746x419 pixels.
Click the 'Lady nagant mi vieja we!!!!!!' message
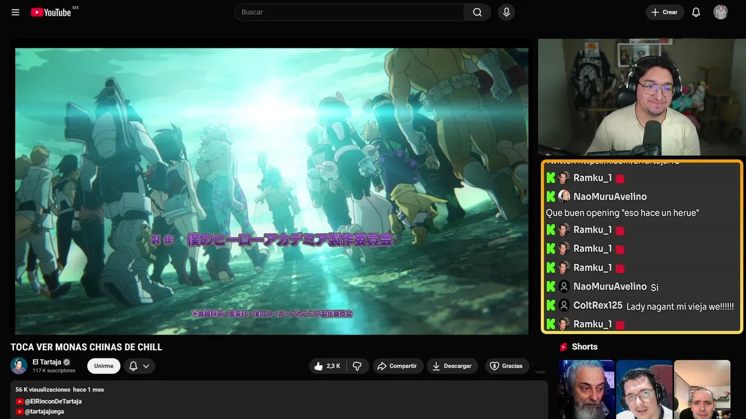coord(680,307)
